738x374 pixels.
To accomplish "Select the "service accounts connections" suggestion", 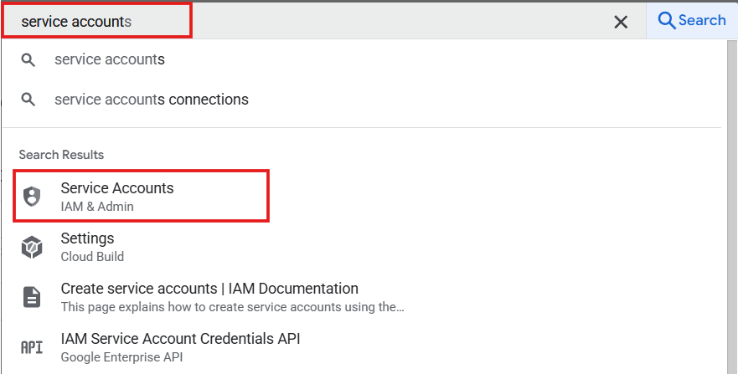I will coord(151,99).
